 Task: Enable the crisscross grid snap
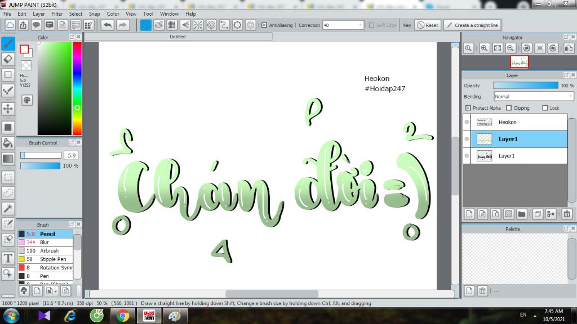(172, 25)
